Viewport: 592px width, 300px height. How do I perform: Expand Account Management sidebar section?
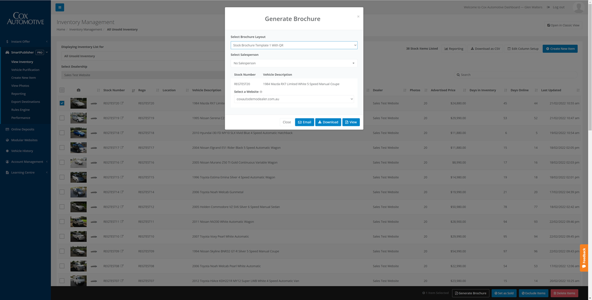[x=25, y=161]
